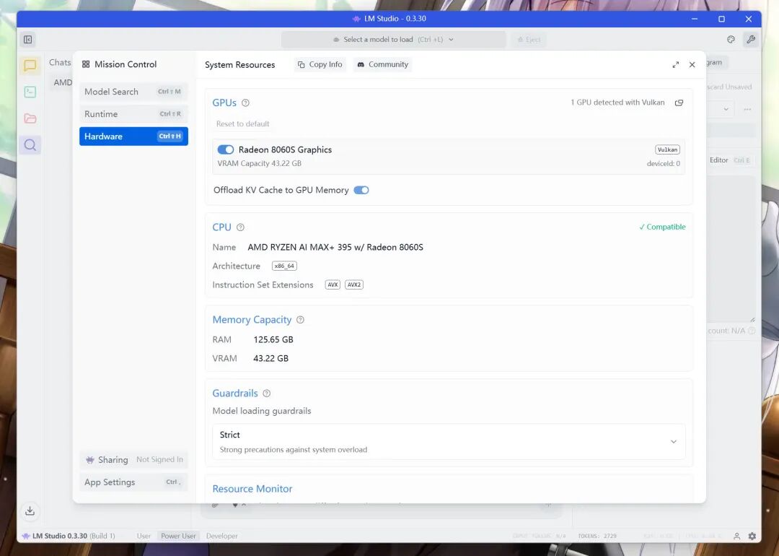
Task: Click the Mission Control grid icon
Action: point(86,64)
